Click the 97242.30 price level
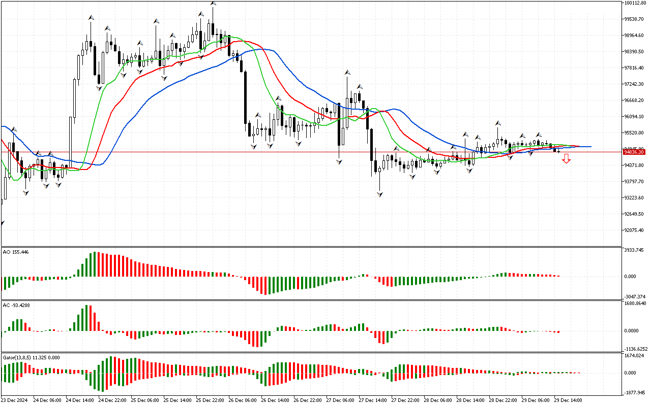Viewport: 651px width, 406px height. [635, 84]
